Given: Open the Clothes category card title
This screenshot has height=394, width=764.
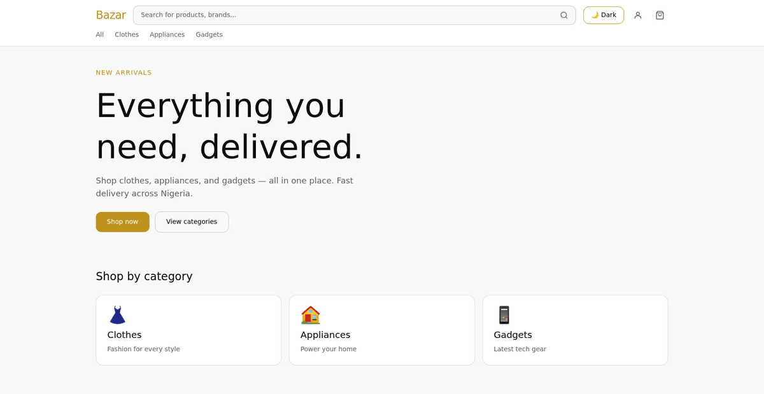Looking at the screenshot, I should point(125,335).
